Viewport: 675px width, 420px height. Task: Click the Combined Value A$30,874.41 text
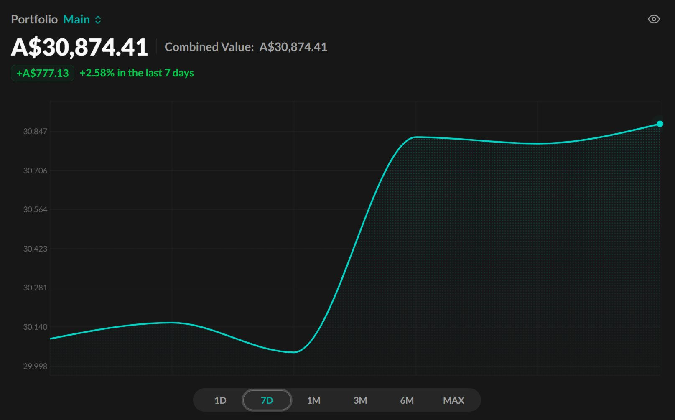246,47
